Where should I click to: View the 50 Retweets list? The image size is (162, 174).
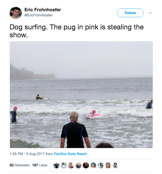20,165
